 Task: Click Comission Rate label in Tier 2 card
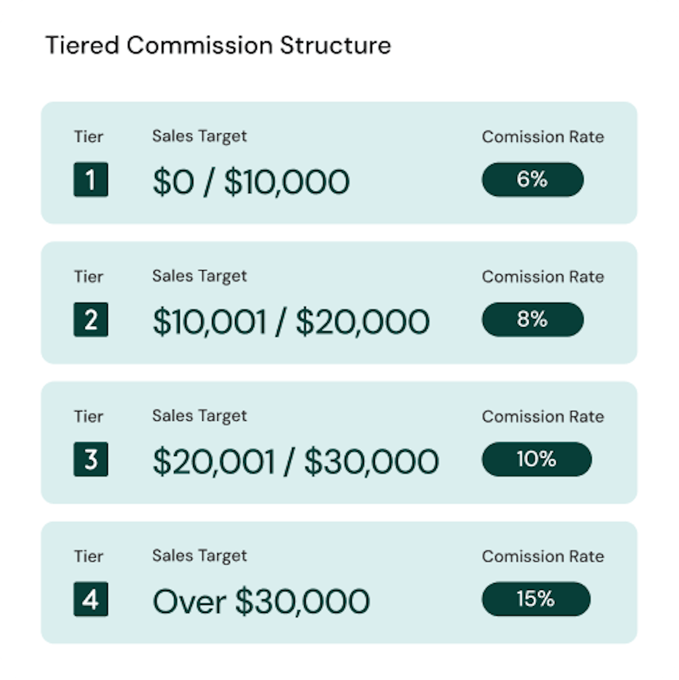[543, 277]
